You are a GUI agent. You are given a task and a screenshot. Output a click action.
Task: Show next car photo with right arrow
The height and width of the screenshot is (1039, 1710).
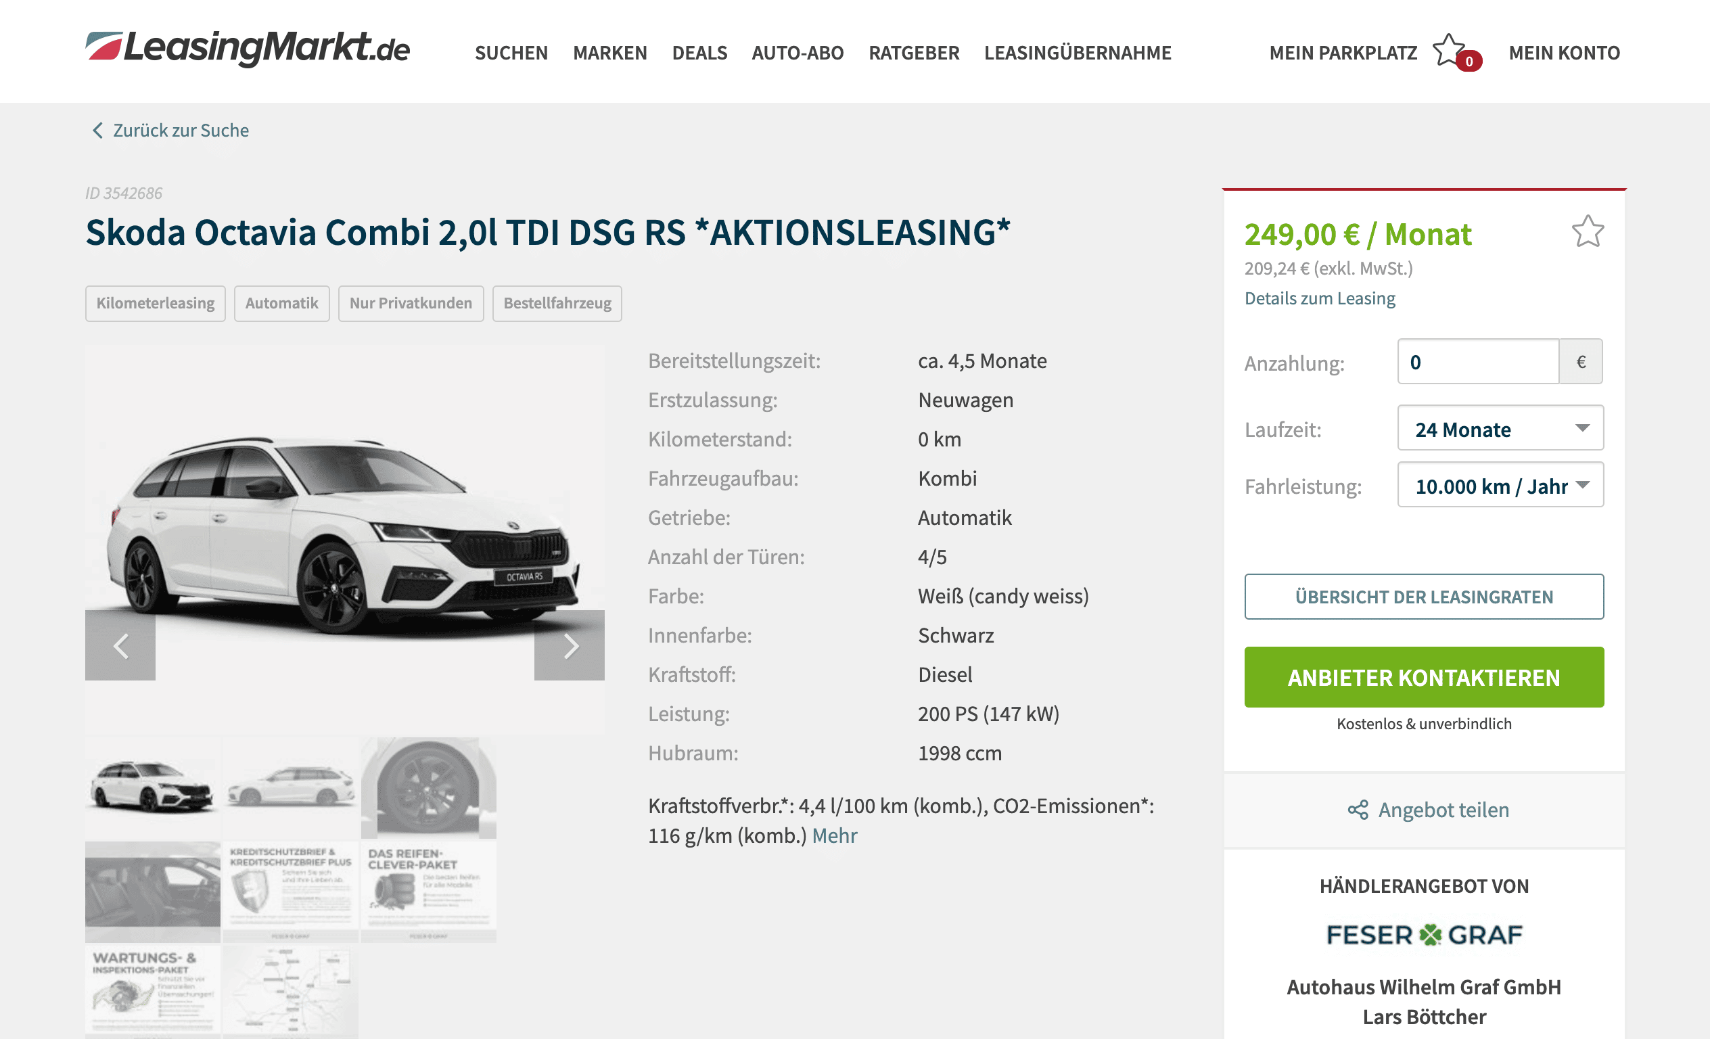pyautogui.click(x=569, y=645)
